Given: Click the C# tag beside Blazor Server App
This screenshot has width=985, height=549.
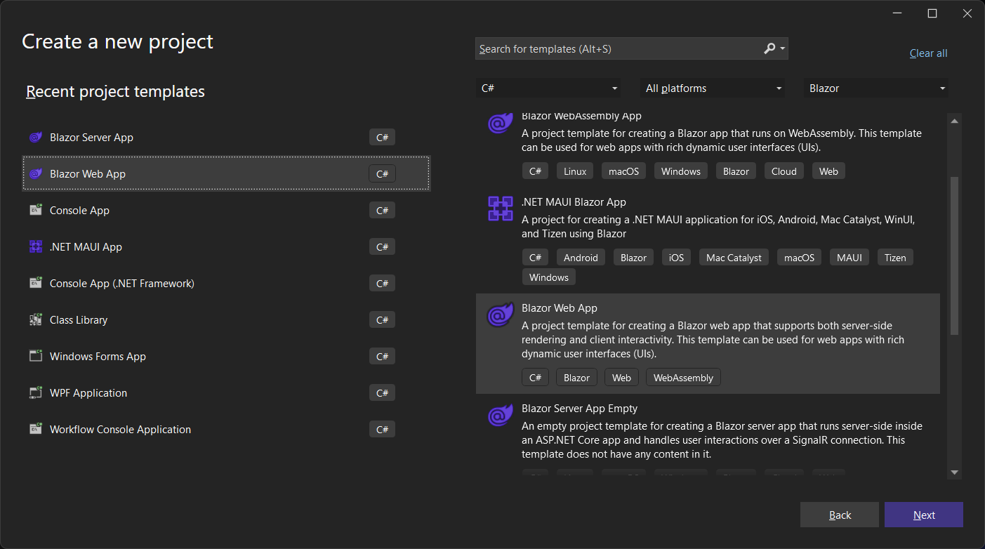Looking at the screenshot, I should point(382,138).
